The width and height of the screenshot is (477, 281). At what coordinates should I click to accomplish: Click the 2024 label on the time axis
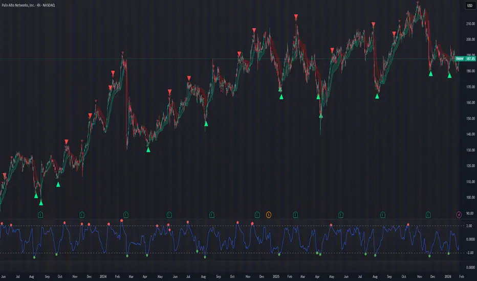[x=103, y=276]
